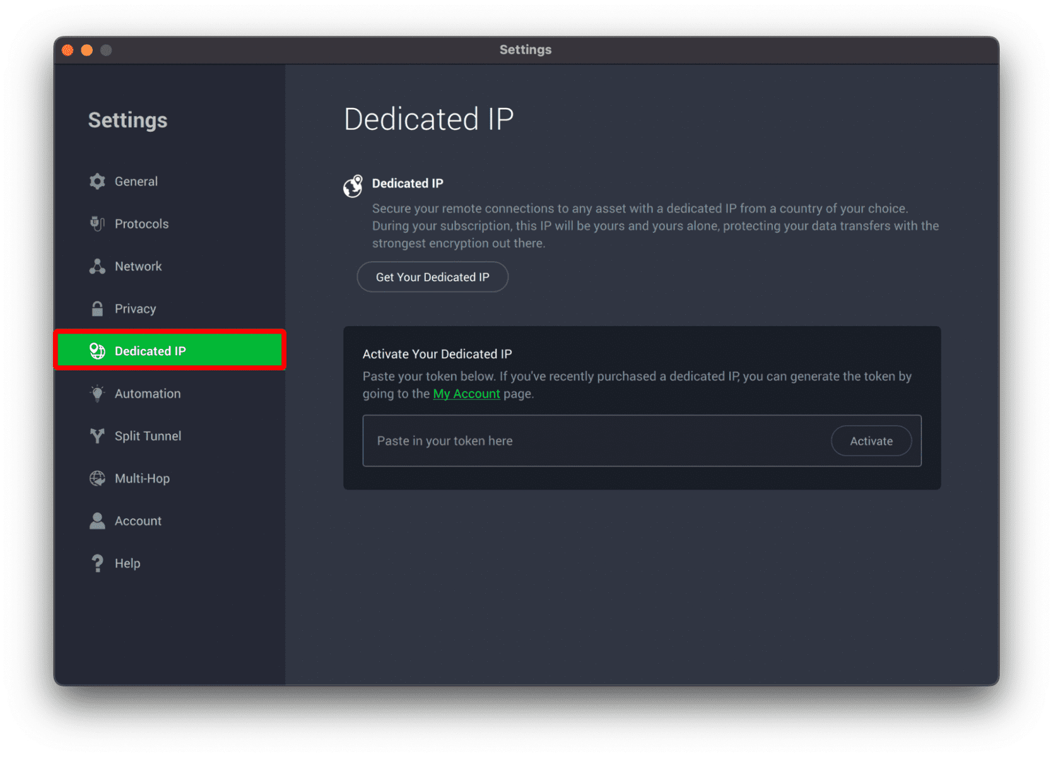Select the Automation menu entry
The width and height of the screenshot is (1053, 757).
pos(170,394)
